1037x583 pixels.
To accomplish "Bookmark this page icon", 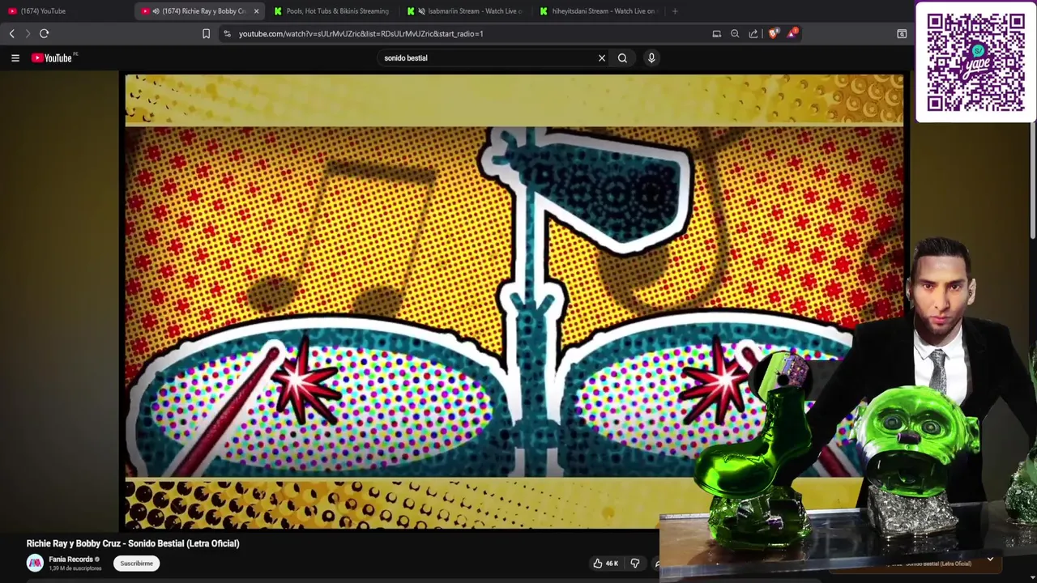I will pyautogui.click(x=206, y=33).
